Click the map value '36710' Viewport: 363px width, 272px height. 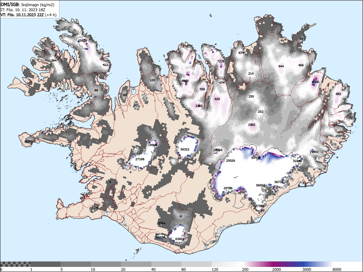(279, 182)
